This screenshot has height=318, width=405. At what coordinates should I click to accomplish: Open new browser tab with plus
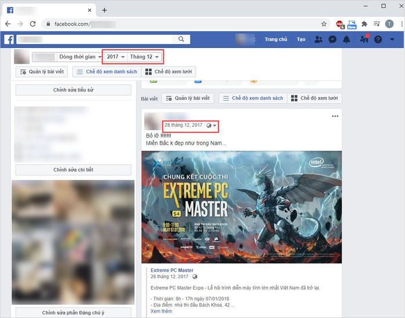coord(104,10)
